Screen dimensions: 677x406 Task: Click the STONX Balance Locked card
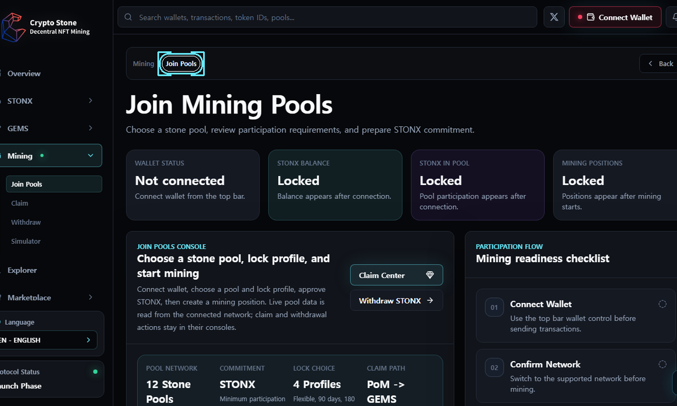pos(335,185)
